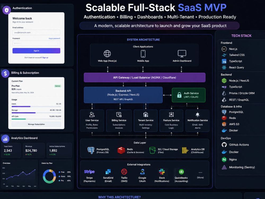
Task: Click the Active plan status badge
Action: 58,86
